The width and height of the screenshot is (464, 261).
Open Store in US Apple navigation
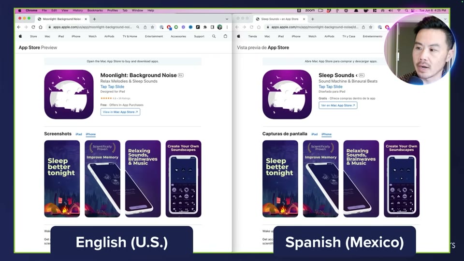[33, 36]
